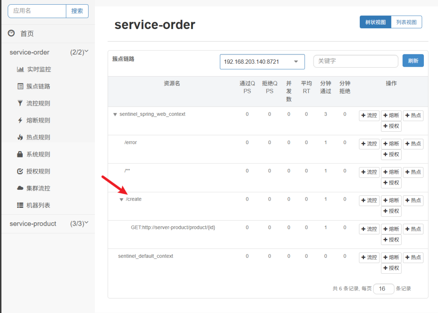Switch to 树状视图 view
438x313 pixels.
pyautogui.click(x=375, y=22)
